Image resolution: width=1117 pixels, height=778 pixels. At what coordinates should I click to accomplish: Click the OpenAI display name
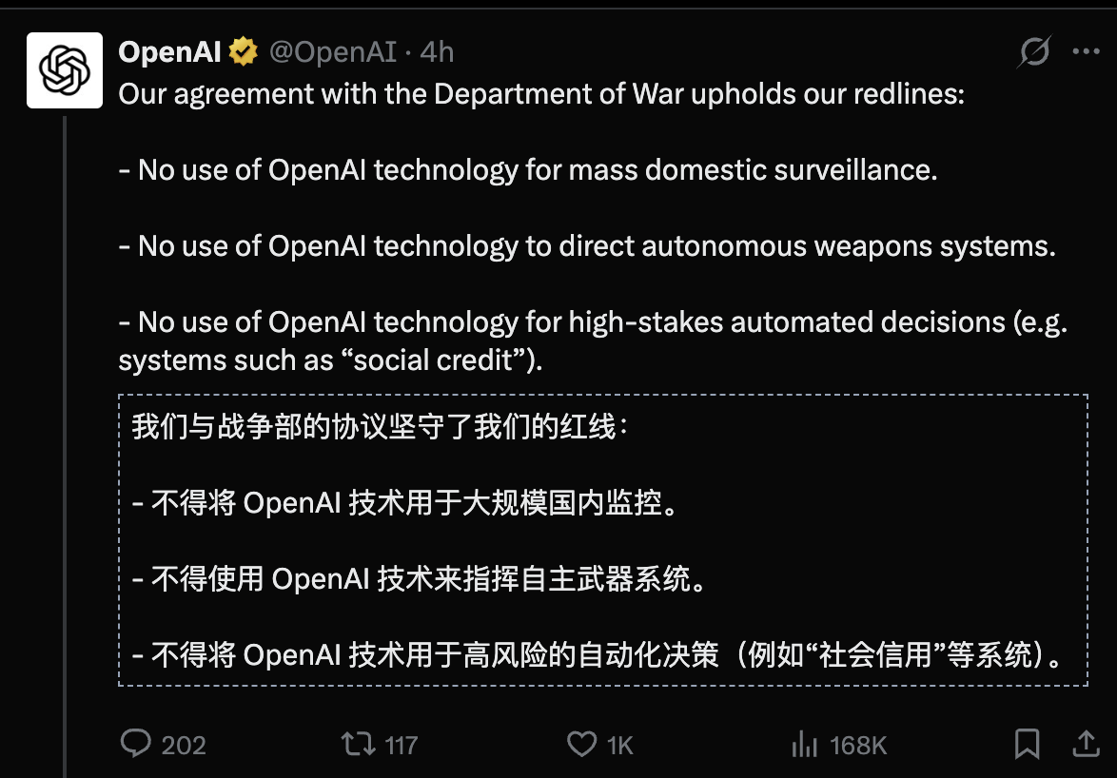pos(170,52)
